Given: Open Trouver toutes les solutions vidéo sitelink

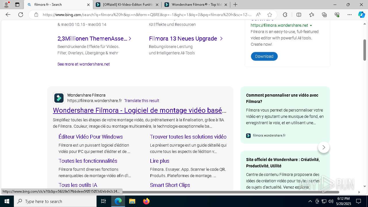Looking at the screenshot, I should [x=188, y=137].
